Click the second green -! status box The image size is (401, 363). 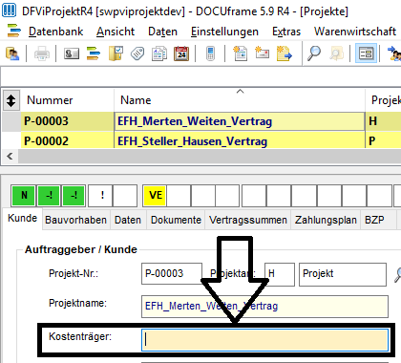pyautogui.click(x=74, y=195)
